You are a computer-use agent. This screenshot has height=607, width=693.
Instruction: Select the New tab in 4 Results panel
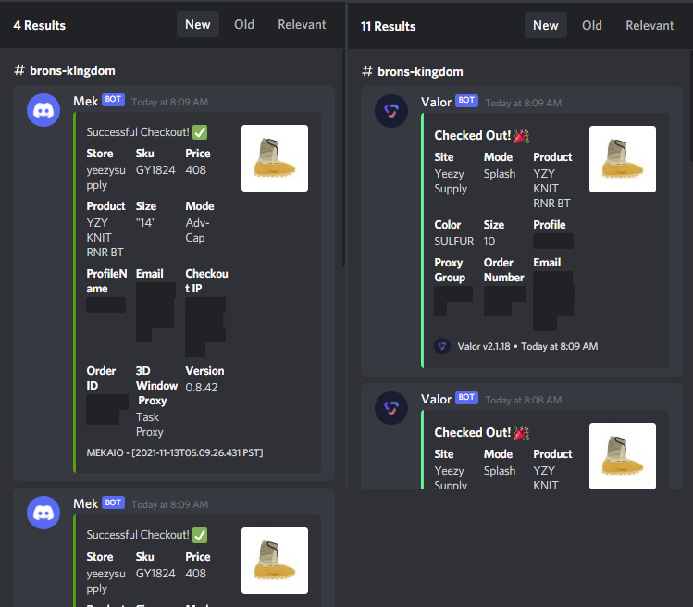point(198,24)
